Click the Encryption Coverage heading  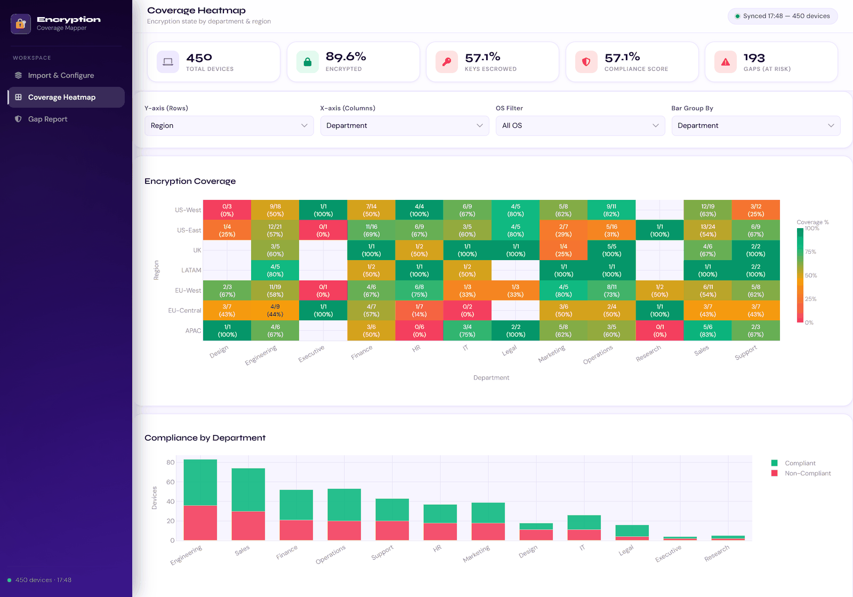pos(190,181)
